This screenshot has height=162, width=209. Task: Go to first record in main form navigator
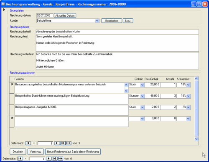[20, 158]
